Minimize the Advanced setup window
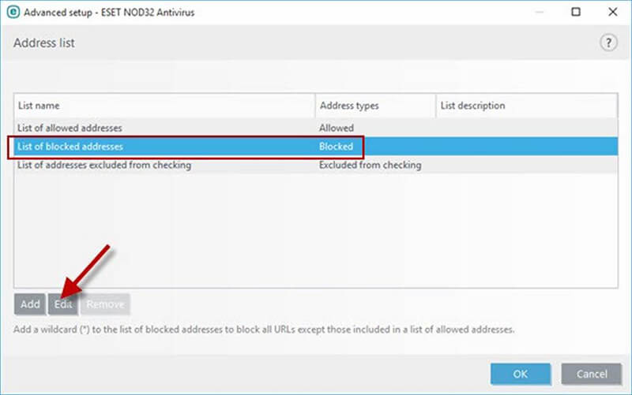This screenshot has width=632, height=395. coord(540,12)
